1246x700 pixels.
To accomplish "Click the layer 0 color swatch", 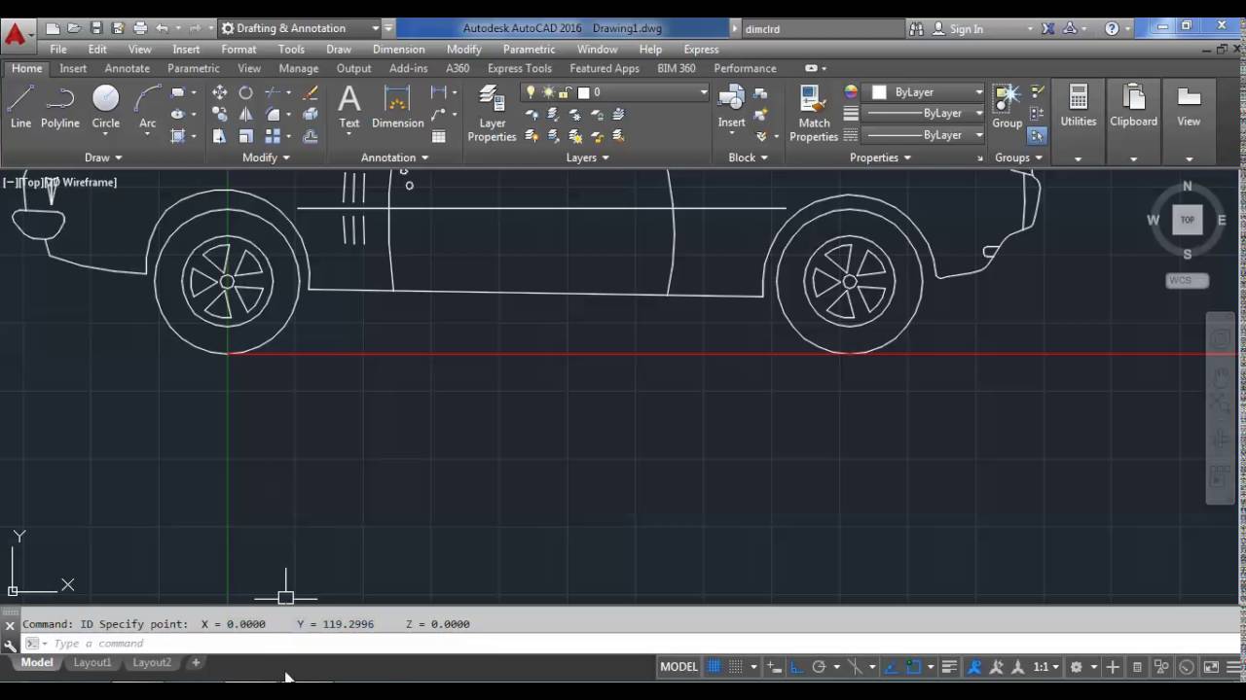I will coord(583,92).
